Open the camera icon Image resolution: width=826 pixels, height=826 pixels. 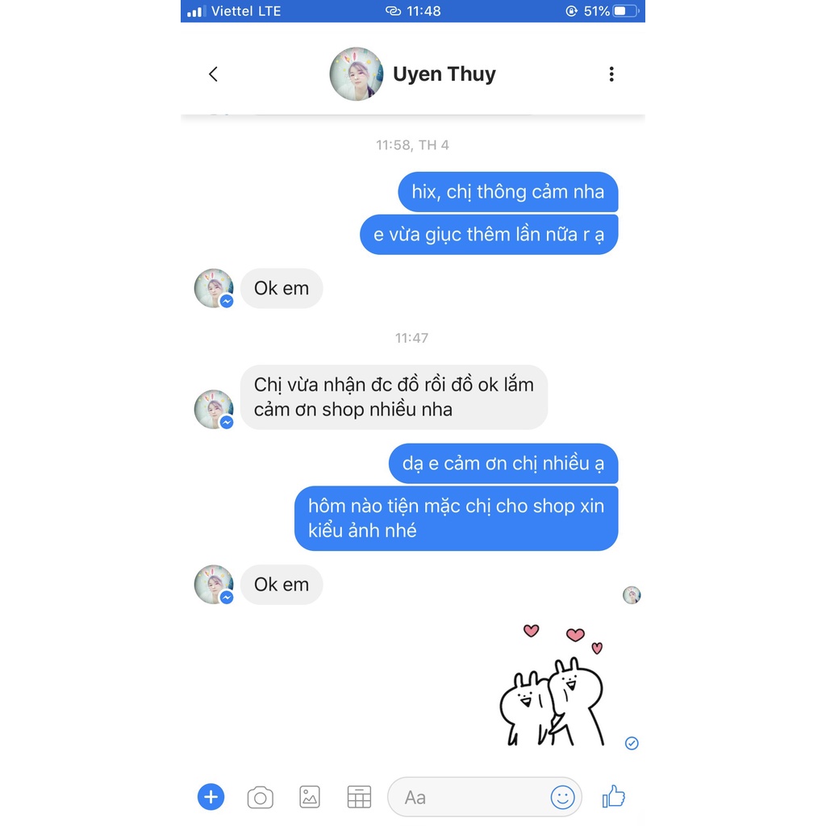tap(261, 797)
